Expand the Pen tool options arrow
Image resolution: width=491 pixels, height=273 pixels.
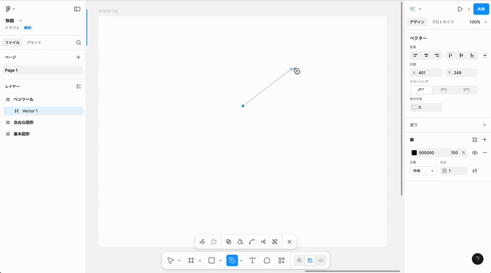[x=241, y=260]
